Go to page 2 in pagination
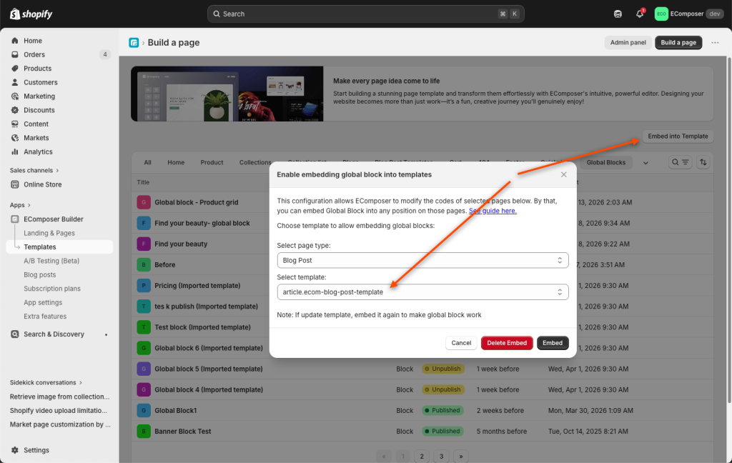The width and height of the screenshot is (732, 463). click(422, 456)
